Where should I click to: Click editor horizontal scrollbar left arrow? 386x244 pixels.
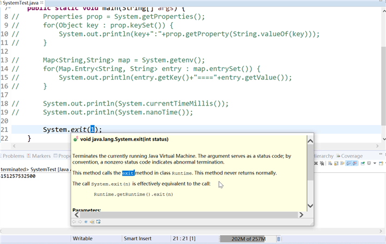[x=14, y=146]
